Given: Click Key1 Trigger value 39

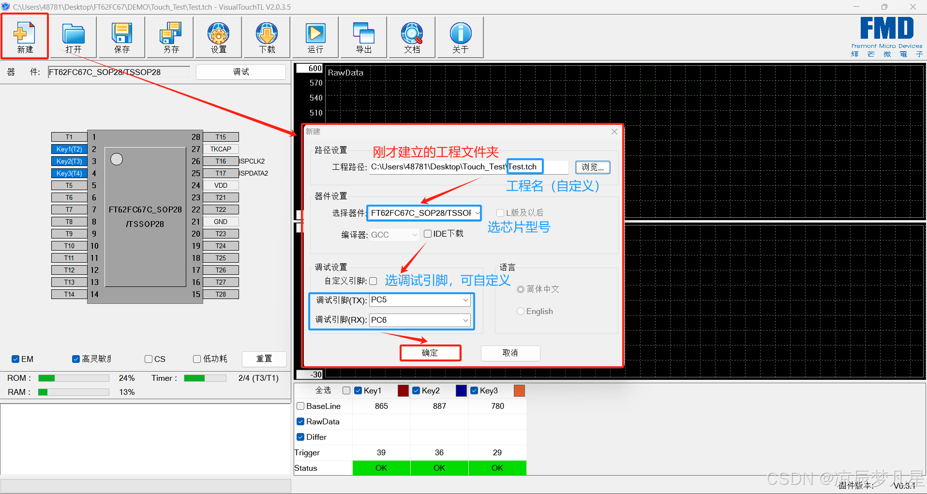Looking at the screenshot, I should [381, 452].
